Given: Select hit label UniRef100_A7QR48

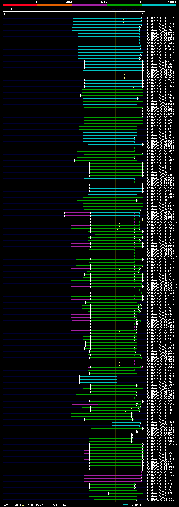Looking at the screenshot, I should click(x=161, y=213).
